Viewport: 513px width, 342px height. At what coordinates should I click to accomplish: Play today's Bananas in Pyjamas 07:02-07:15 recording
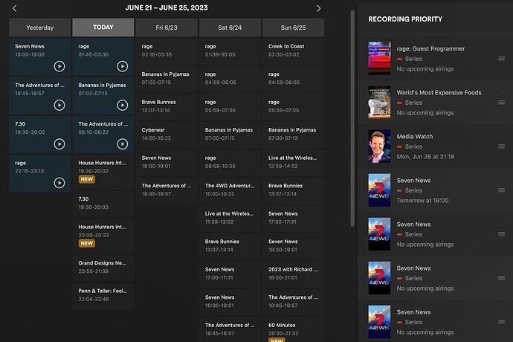click(x=123, y=105)
